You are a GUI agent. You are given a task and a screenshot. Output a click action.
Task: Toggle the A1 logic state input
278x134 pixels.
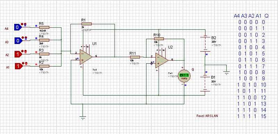19,66
